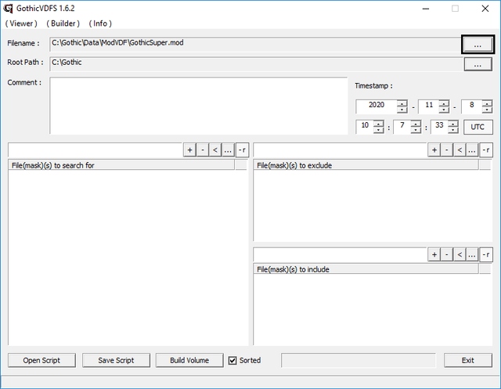501x389 pixels.
Task: Remove mask with - in include panel
Action: (447, 254)
